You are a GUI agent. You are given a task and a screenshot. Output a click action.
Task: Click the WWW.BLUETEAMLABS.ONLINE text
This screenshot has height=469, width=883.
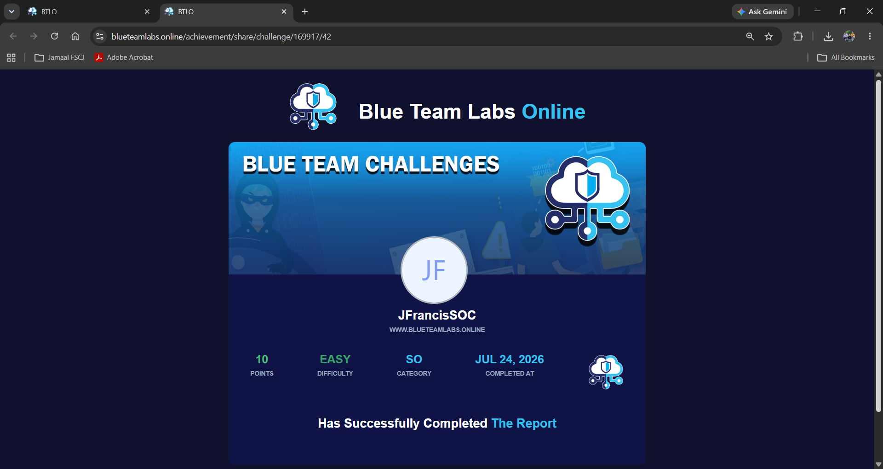pyautogui.click(x=437, y=330)
